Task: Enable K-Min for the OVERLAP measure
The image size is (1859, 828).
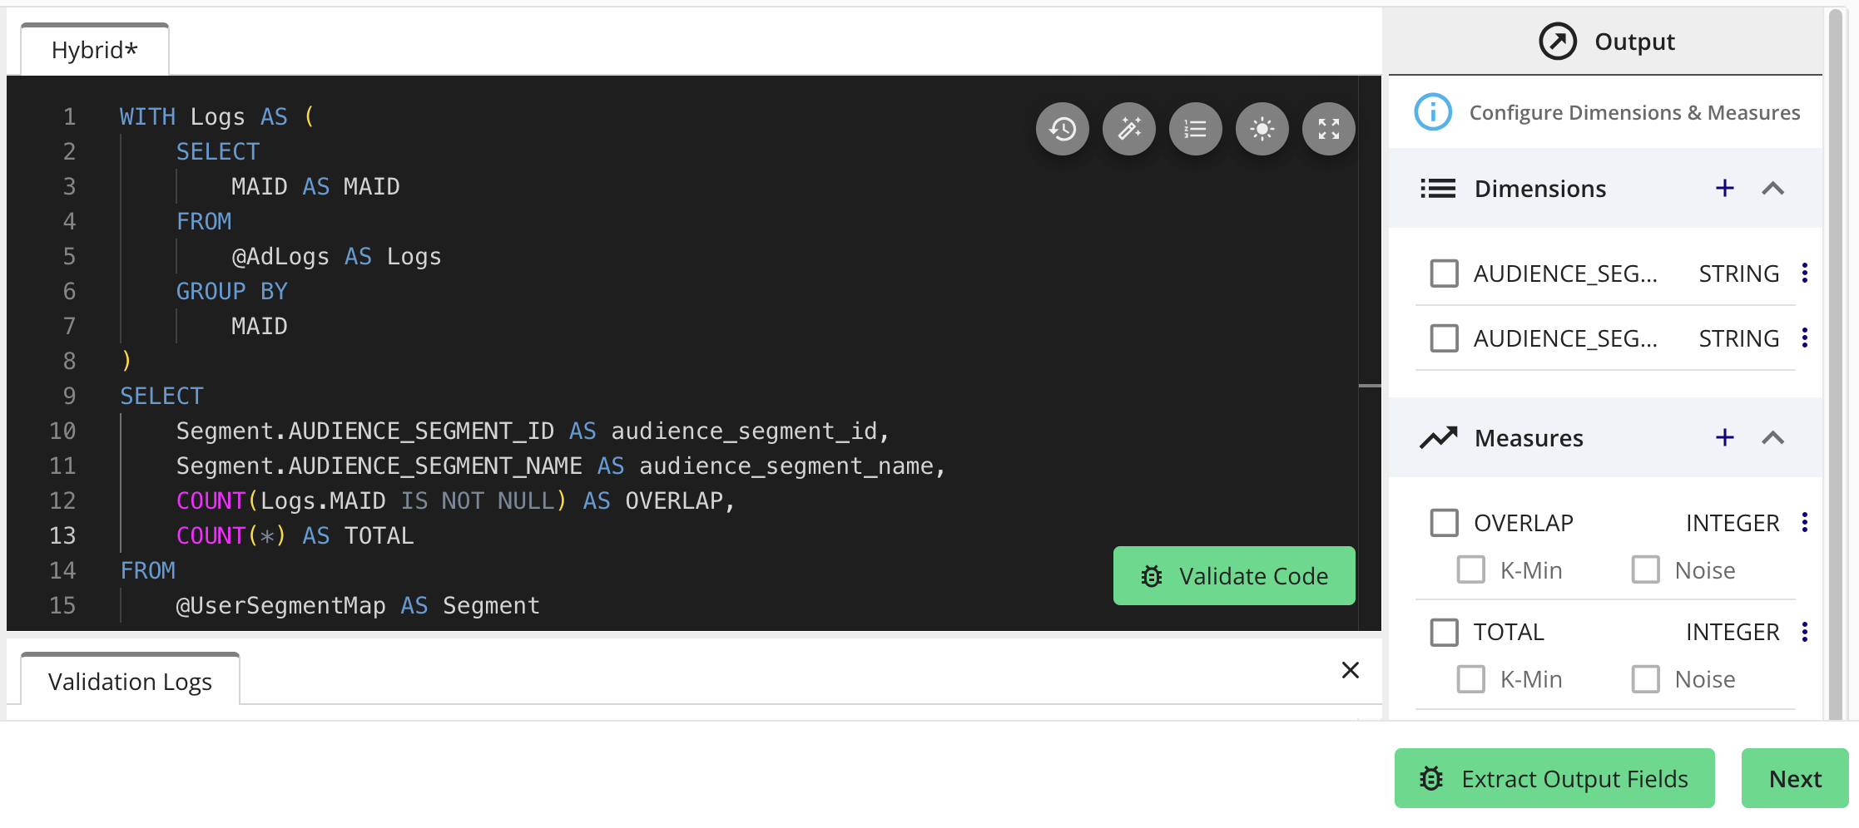Action: pos(1470,570)
